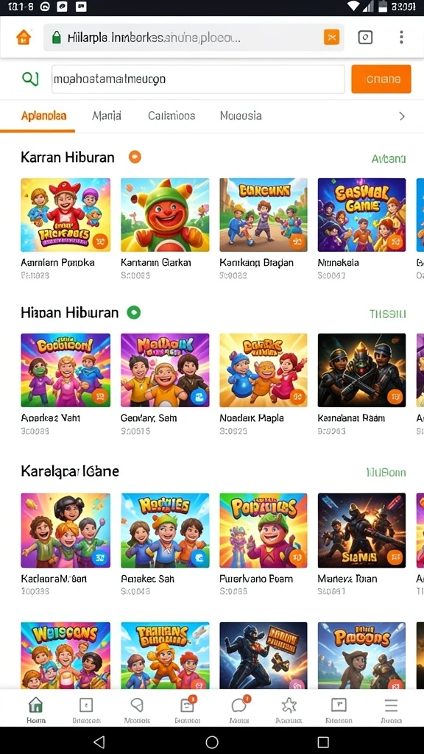Open the green see-all link for Karran Hiburan
424x754 pixels.
[x=389, y=158]
